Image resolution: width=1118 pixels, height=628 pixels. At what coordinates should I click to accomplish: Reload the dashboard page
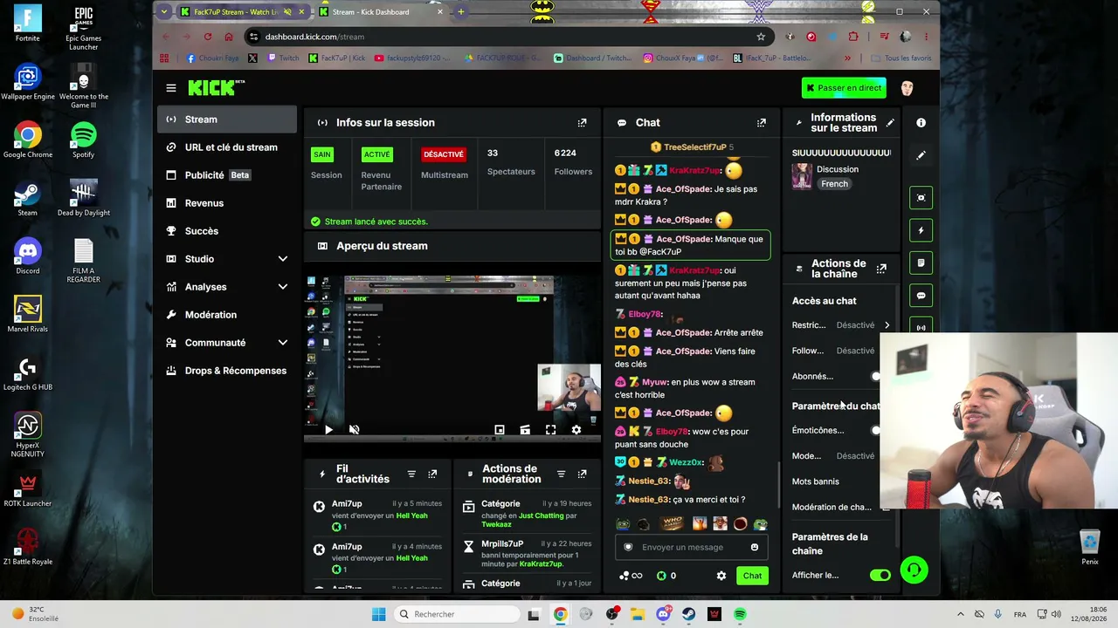[208, 37]
